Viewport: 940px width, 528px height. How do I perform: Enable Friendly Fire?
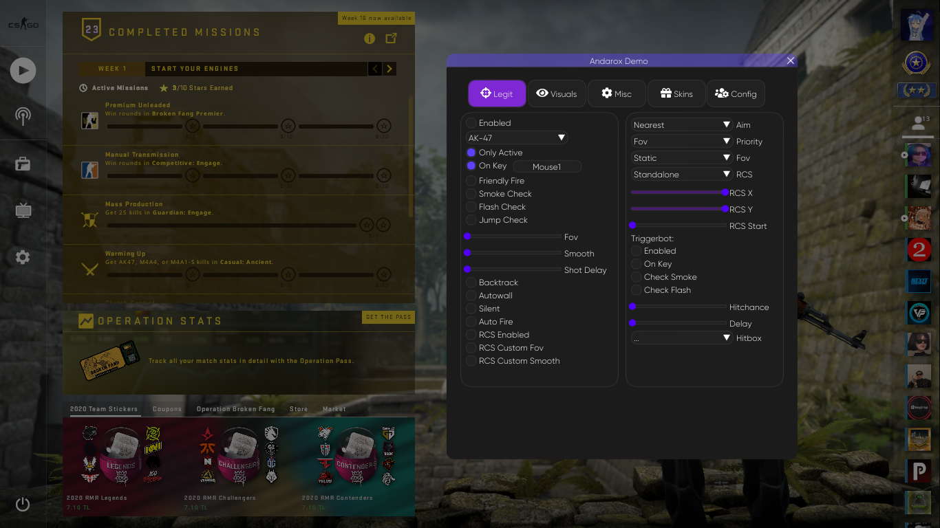click(x=471, y=181)
